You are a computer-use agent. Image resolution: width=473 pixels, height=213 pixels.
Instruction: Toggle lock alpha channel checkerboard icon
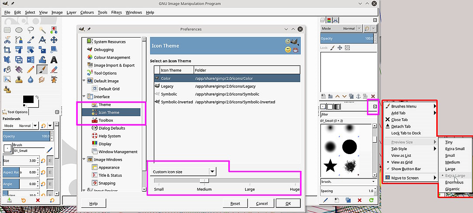point(347,48)
